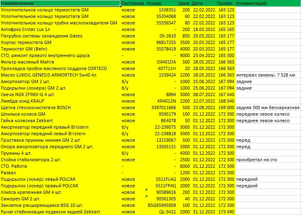
Task: Select part number cell 'KR4012N'
Action: pos(161,101)
